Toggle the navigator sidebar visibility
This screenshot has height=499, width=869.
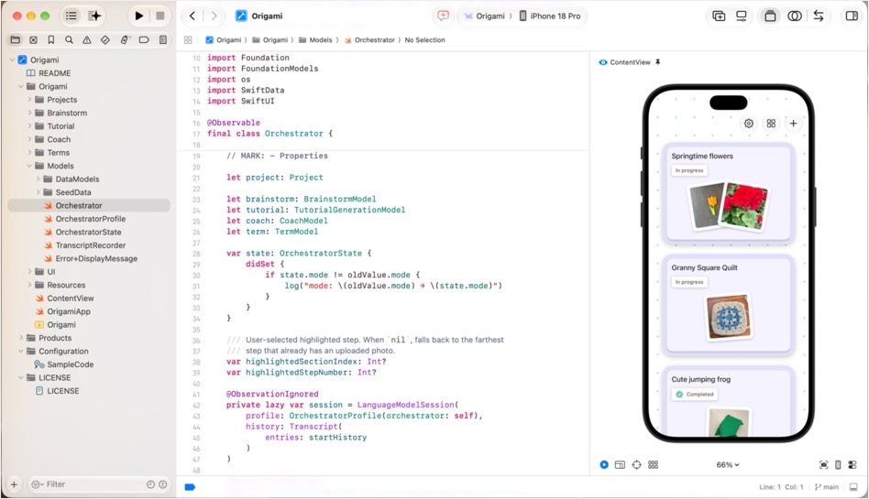71,16
